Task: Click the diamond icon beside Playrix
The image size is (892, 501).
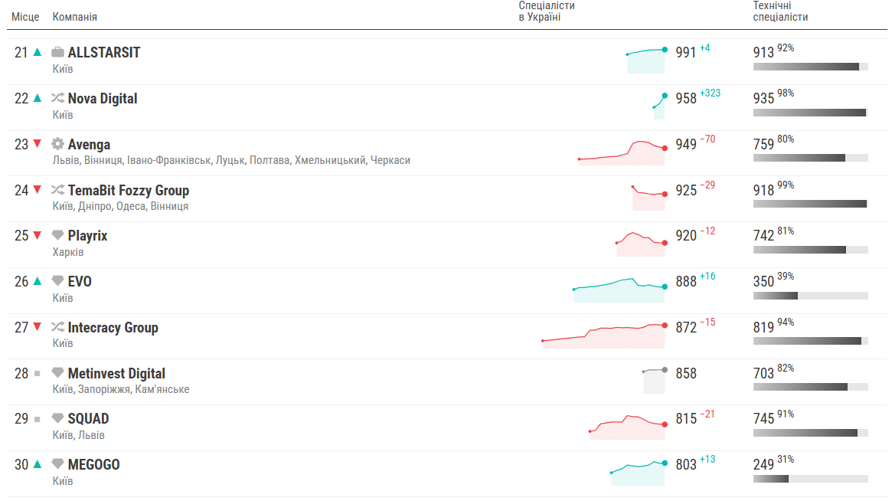Action: (x=57, y=235)
